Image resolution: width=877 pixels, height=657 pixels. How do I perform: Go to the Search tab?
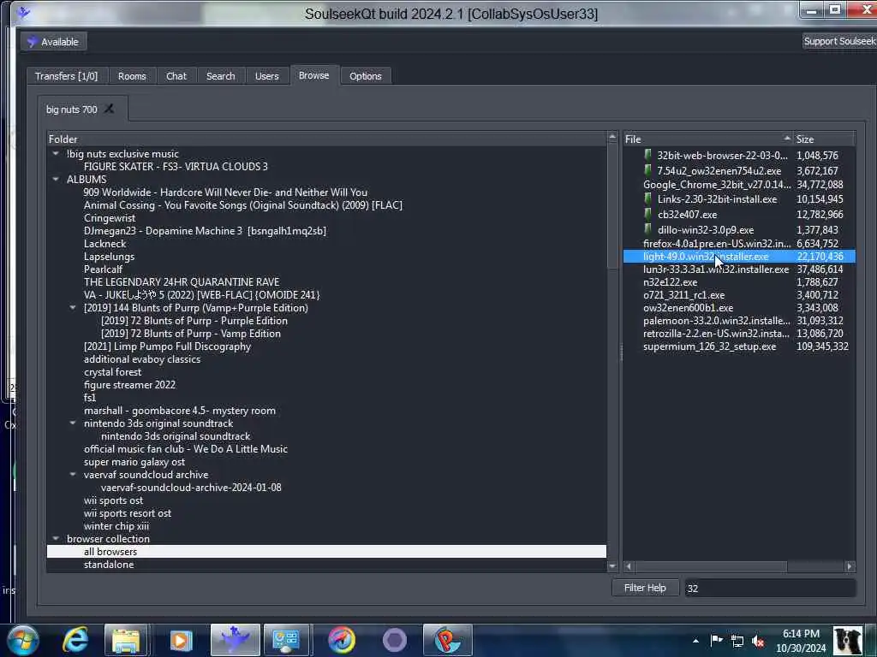coord(220,76)
